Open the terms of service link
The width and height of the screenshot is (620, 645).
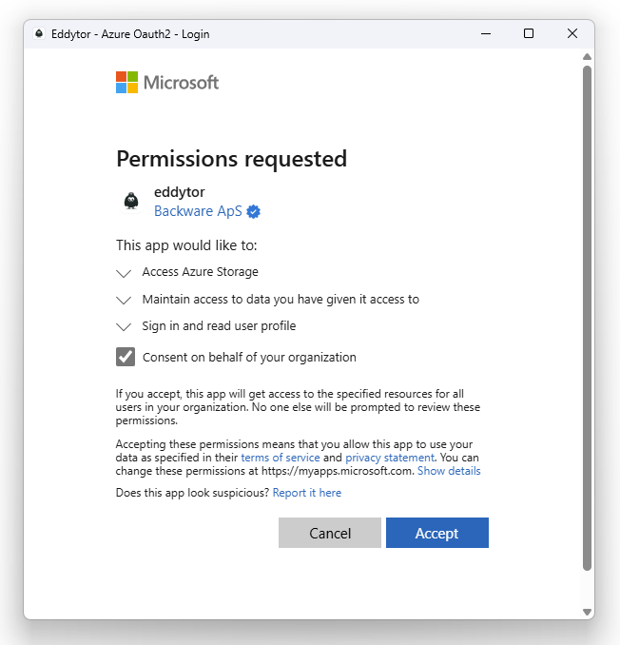point(281,458)
